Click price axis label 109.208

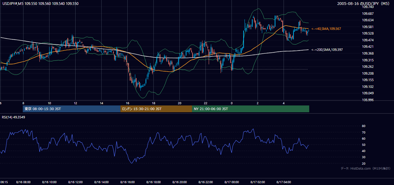coord(367,73)
